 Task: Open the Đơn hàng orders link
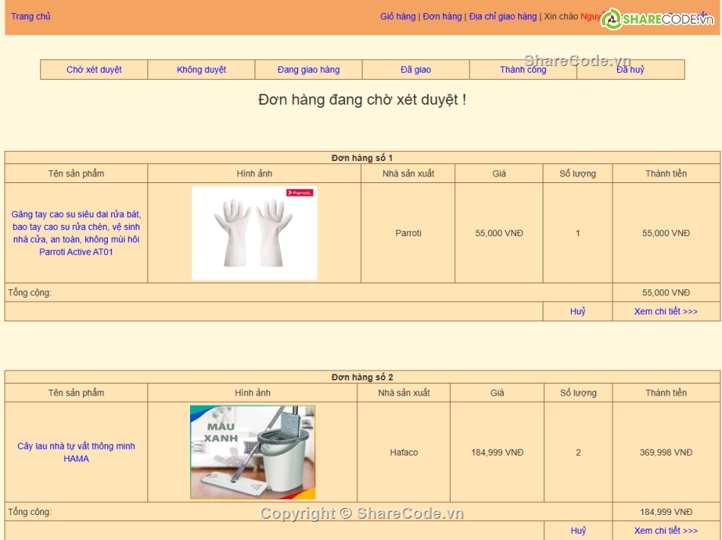[442, 16]
